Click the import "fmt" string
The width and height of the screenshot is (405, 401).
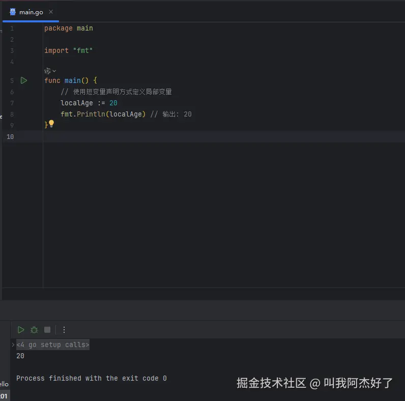(x=82, y=51)
